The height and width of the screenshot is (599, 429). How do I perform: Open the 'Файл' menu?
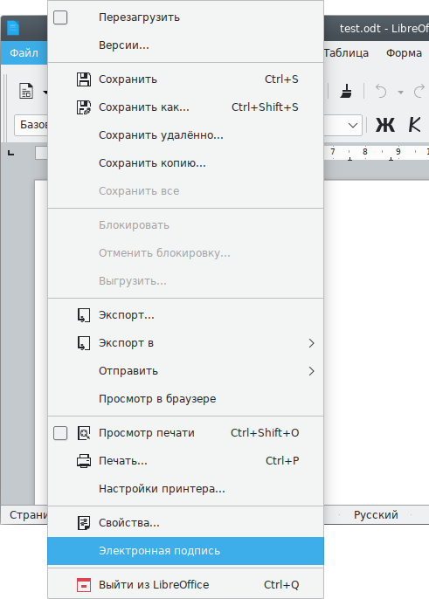click(x=24, y=52)
